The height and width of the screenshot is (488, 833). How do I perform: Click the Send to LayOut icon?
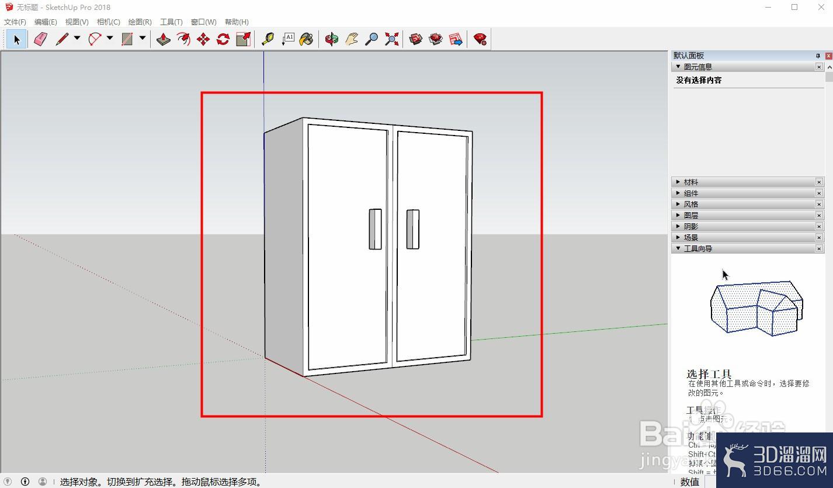(x=456, y=39)
